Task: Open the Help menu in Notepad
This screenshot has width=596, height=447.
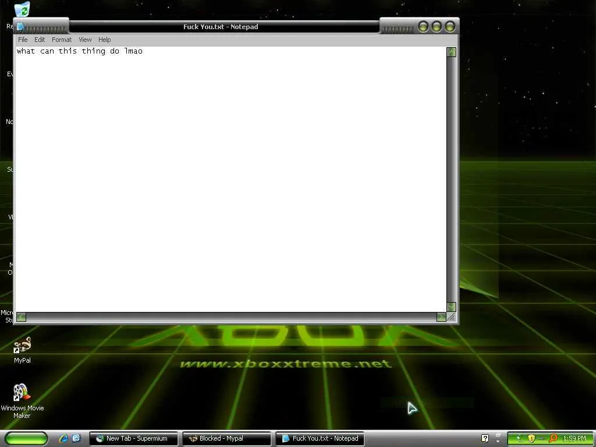Action: (x=105, y=40)
